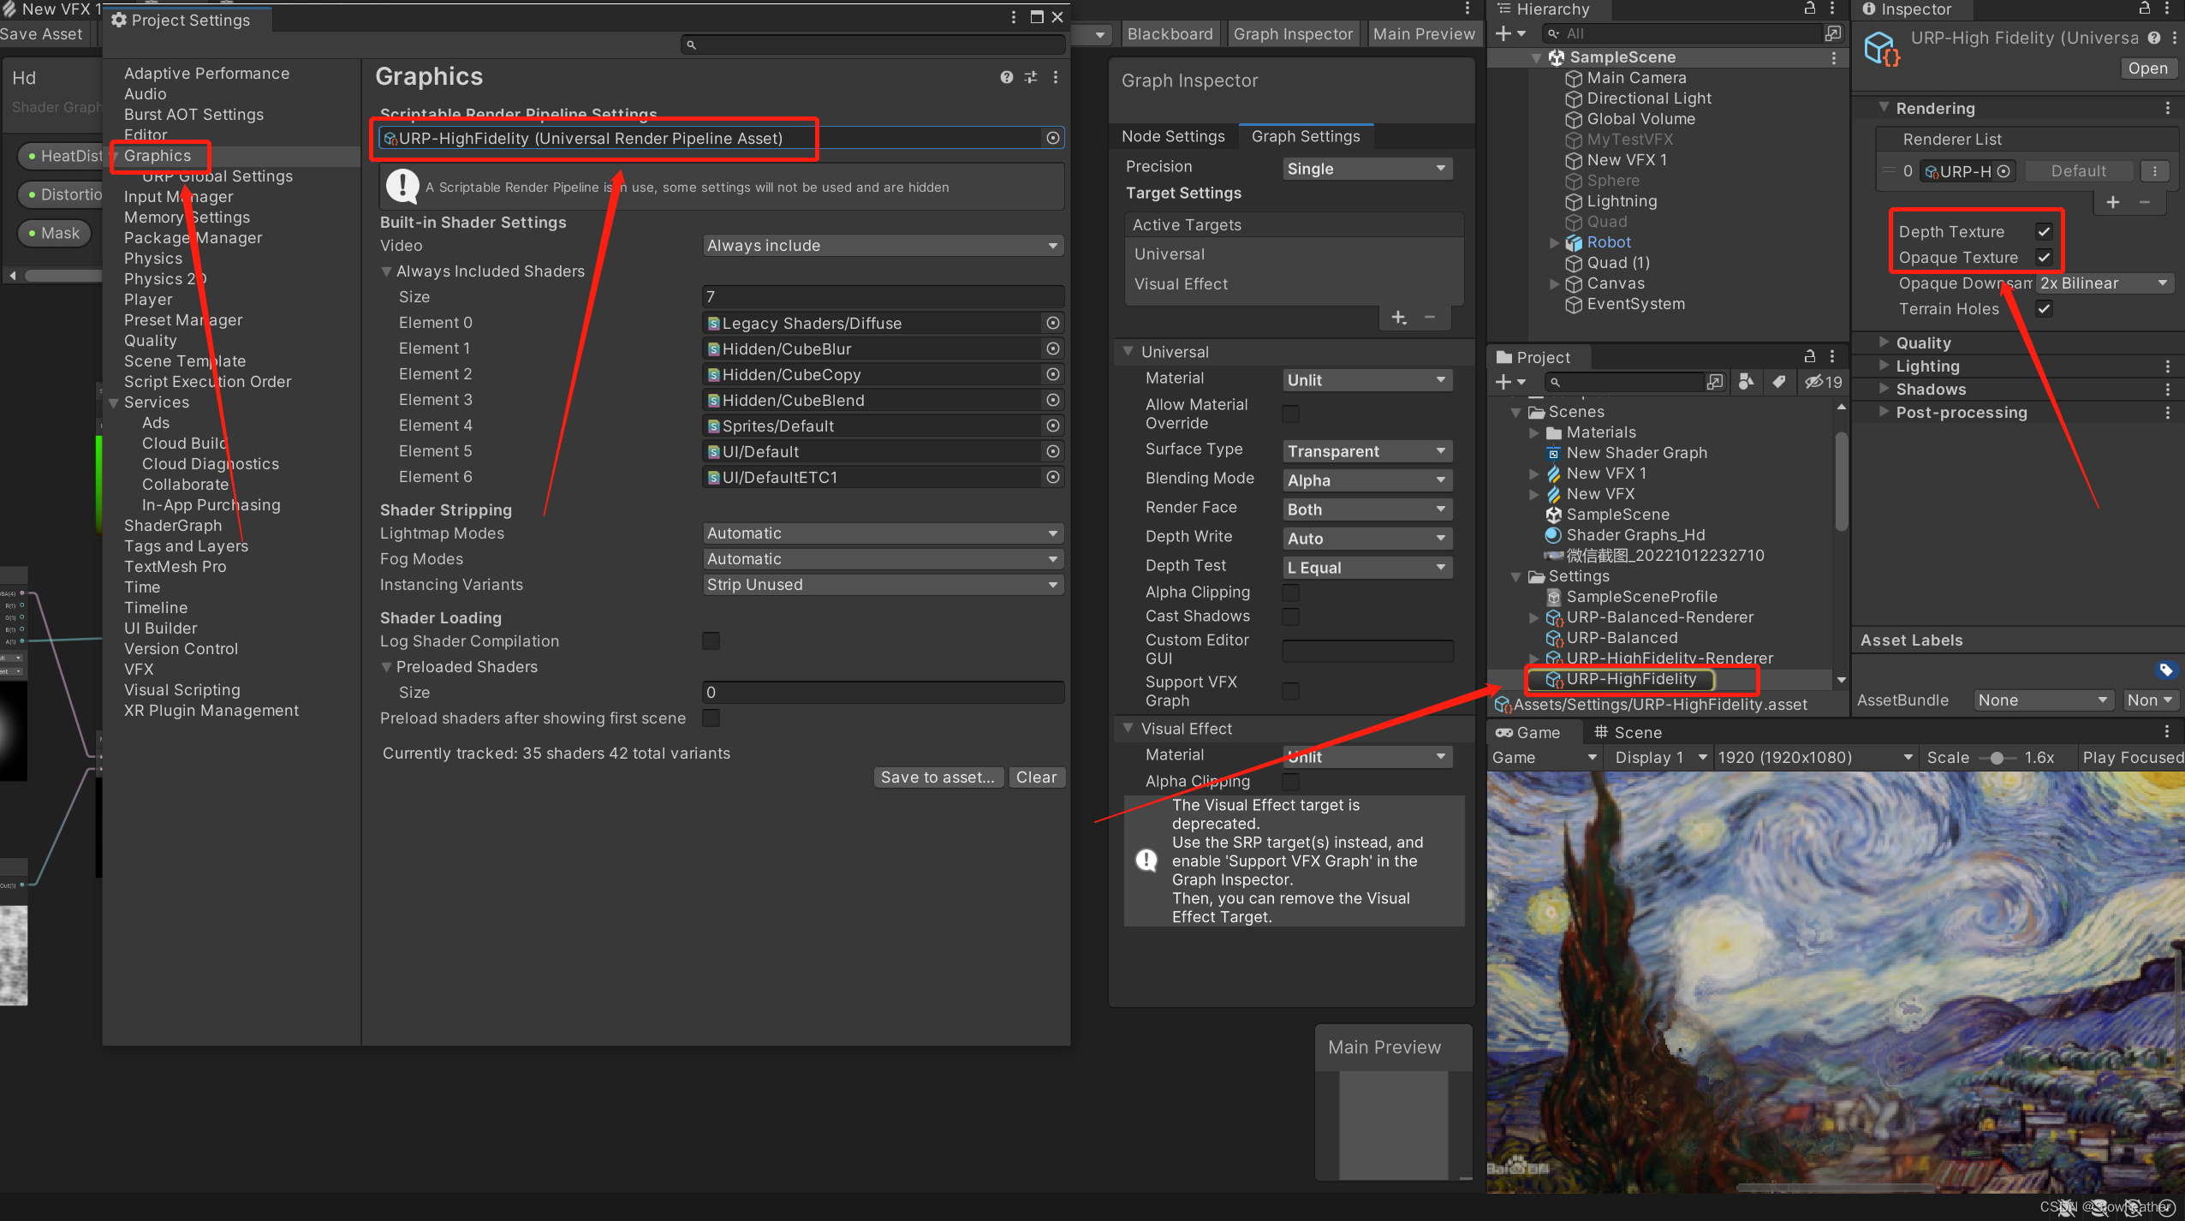Viewport: 2185px width, 1221px height.
Task: Click the Graphics help question mark icon
Action: (1006, 77)
